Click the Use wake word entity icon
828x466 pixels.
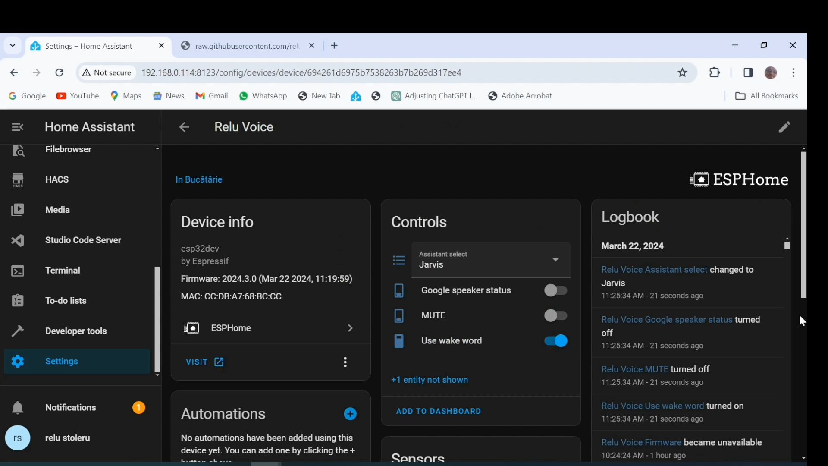pos(399,341)
